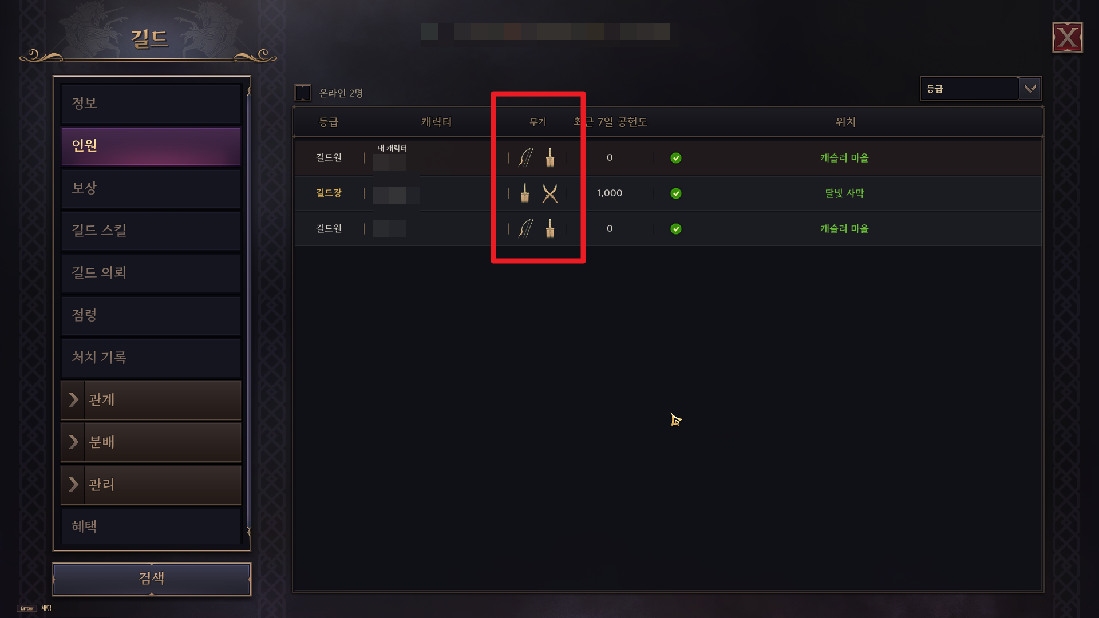Expand the 관계 section
Viewport: 1099px width, 618px height.
coord(151,400)
